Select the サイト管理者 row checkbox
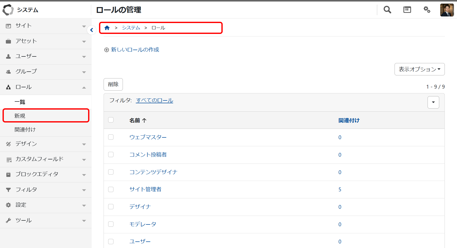Image resolution: width=457 pixels, height=248 pixels. click(x=111, y=189)
